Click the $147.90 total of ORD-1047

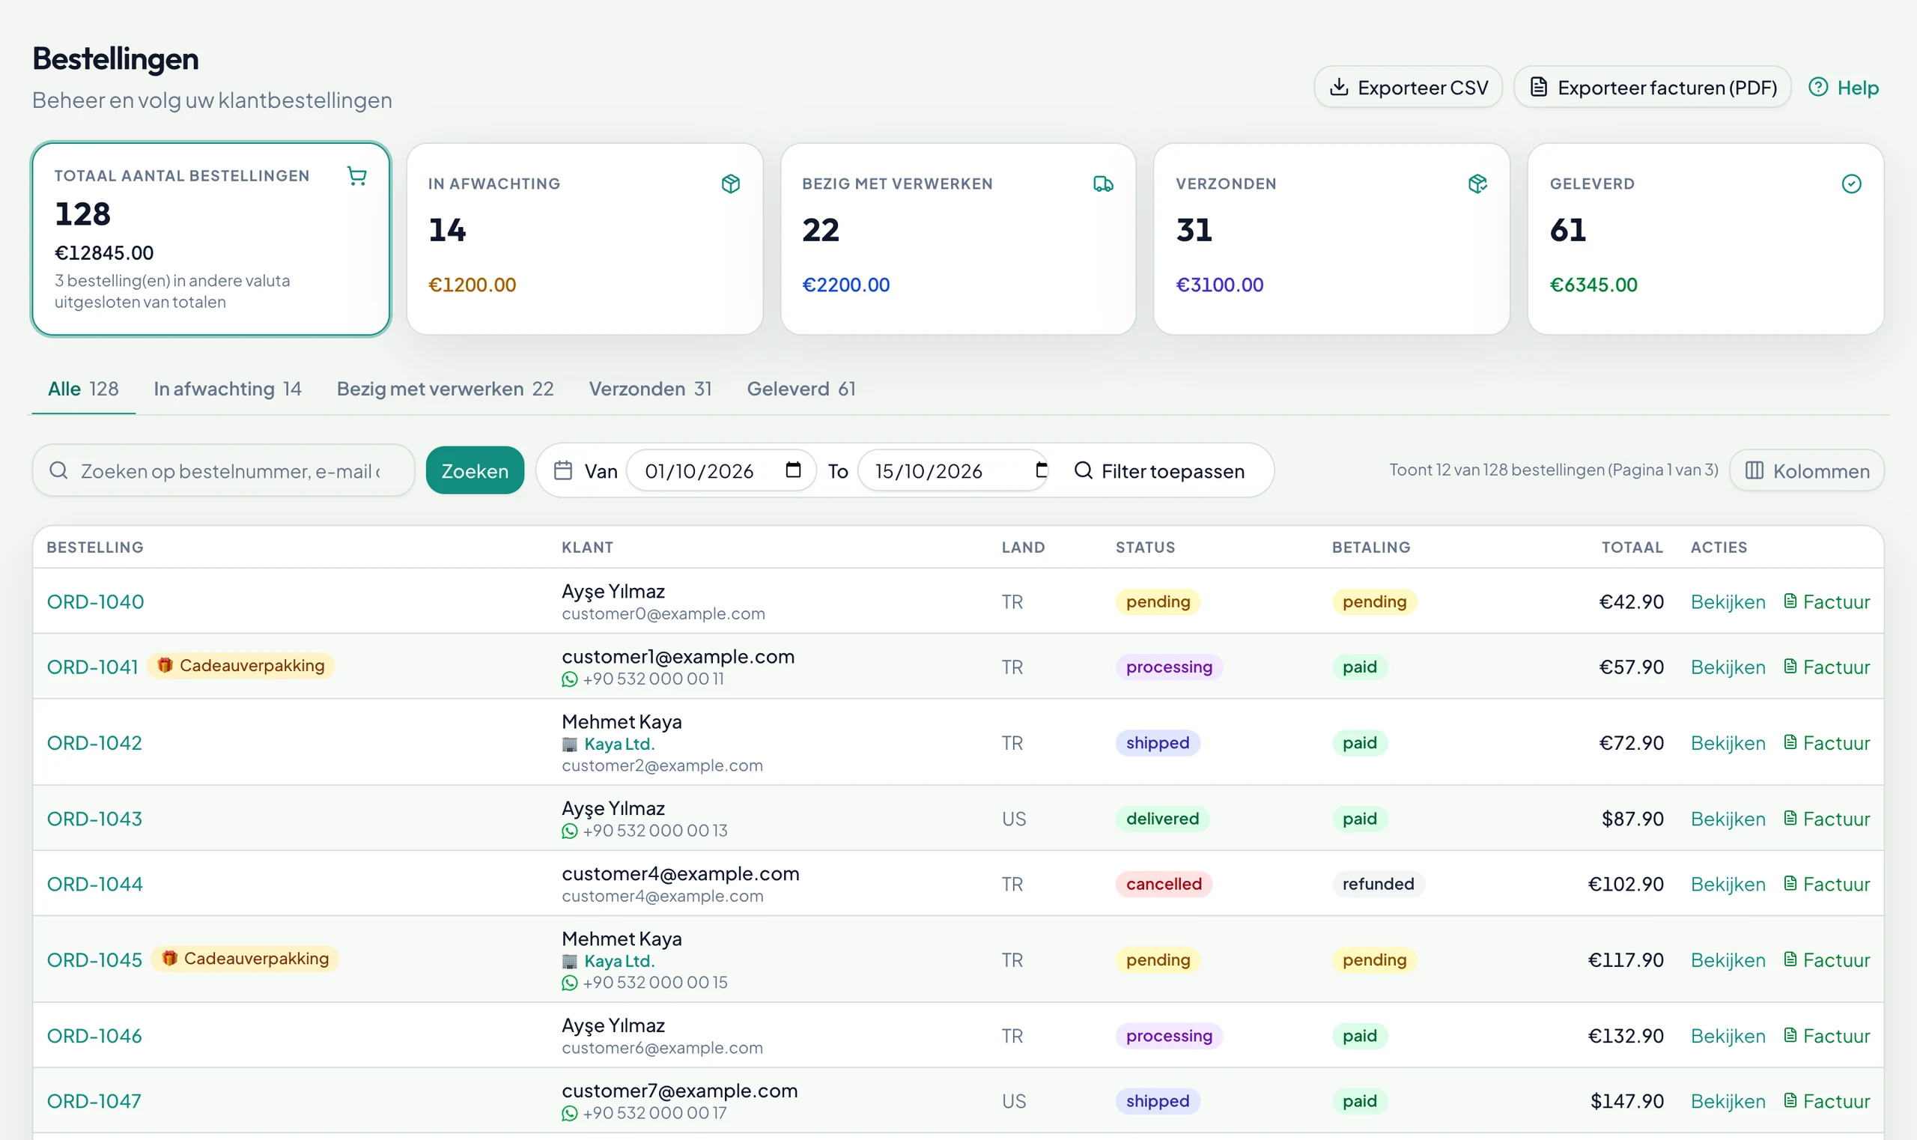point(1626,1102)
